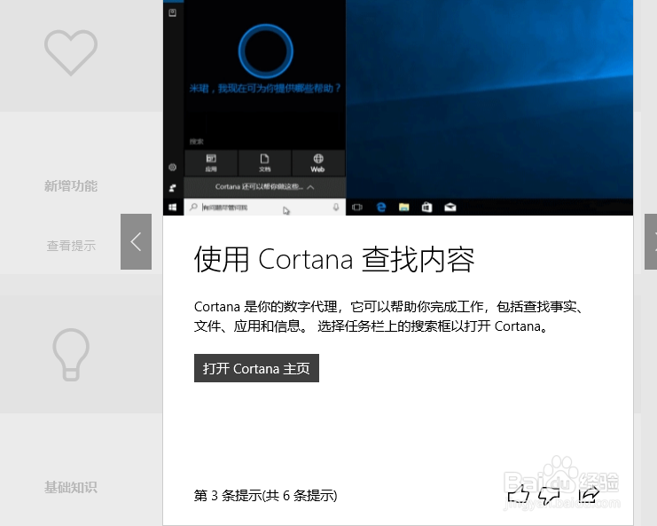Open the 查看提示 section
657x526 pixels.
click(x=71, y=246)
